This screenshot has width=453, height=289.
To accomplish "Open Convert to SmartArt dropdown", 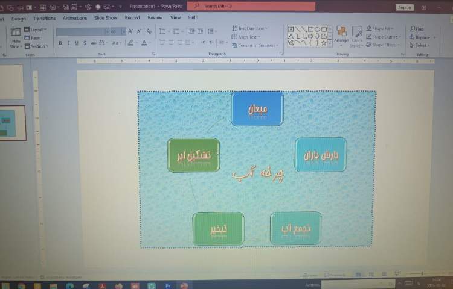I will pos(255,45).
